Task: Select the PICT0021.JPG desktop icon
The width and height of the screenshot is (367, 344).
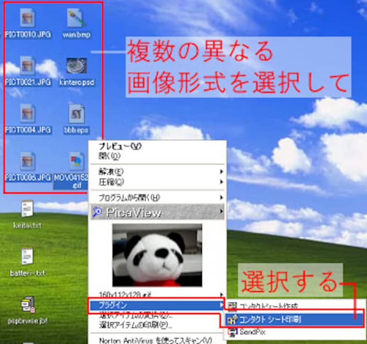Action: (28, 66)
